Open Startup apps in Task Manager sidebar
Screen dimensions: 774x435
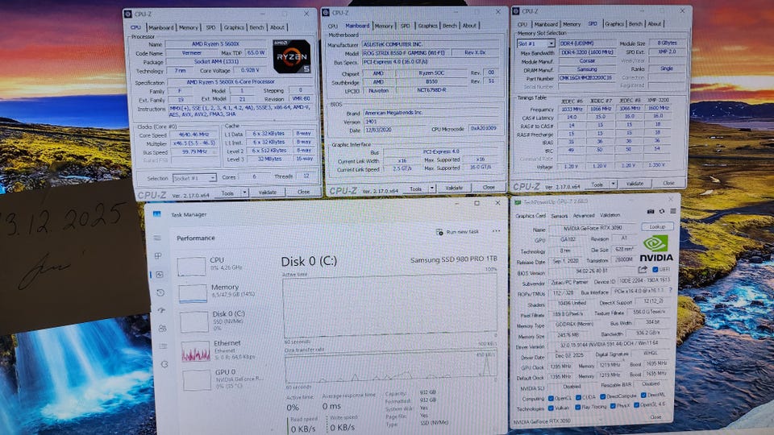[161, 310]
